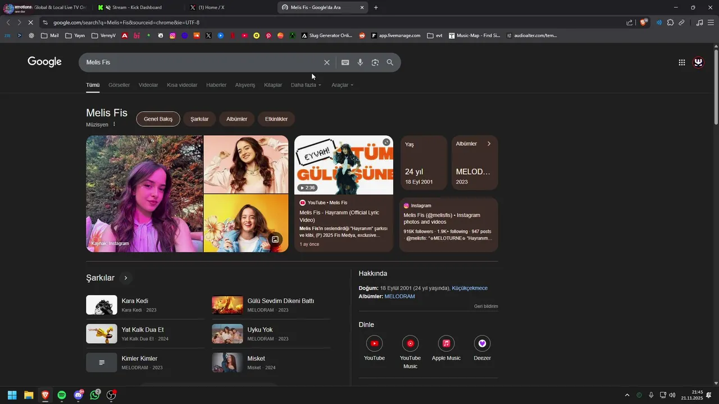Open the browser extensions puzzle icon
This screenshot has height=404, width=719.
tap(670, 22)
